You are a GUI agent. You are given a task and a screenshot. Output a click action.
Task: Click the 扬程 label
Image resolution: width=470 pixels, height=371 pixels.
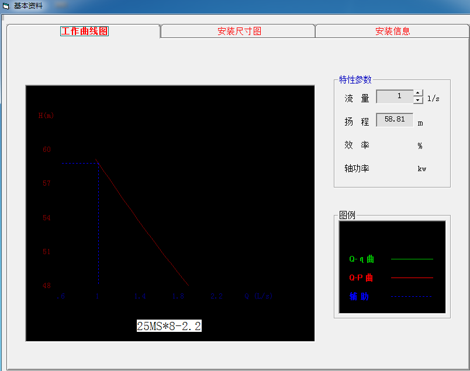tap(357, 122)
